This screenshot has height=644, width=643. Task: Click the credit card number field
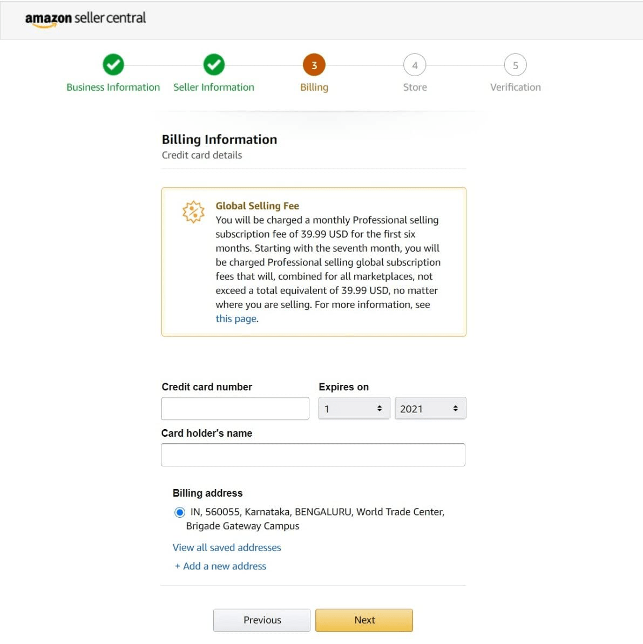[235, 408]
